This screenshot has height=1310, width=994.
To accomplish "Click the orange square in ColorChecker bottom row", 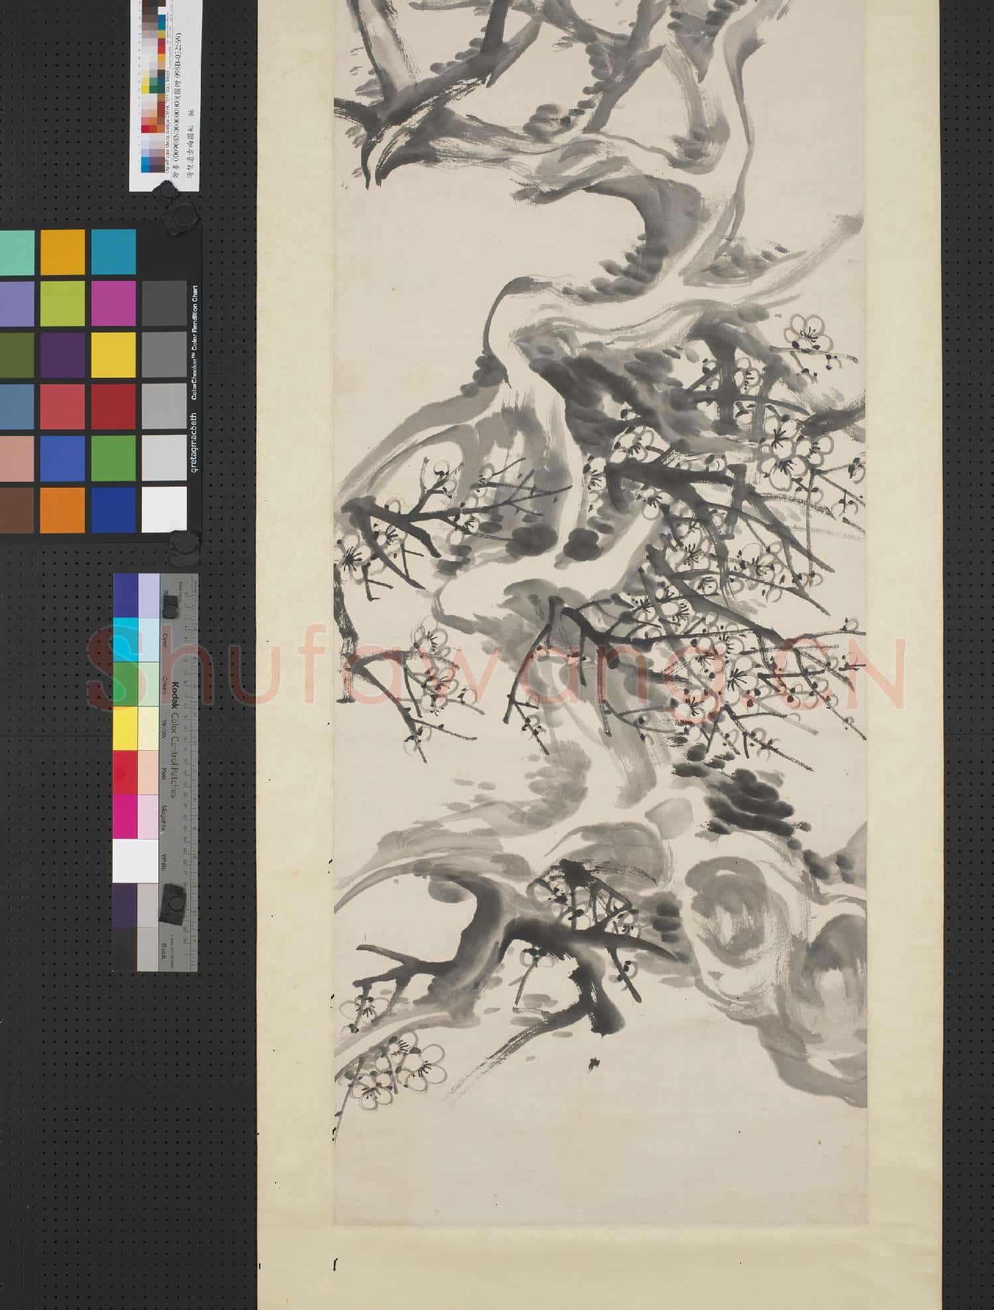I will 62,510.
